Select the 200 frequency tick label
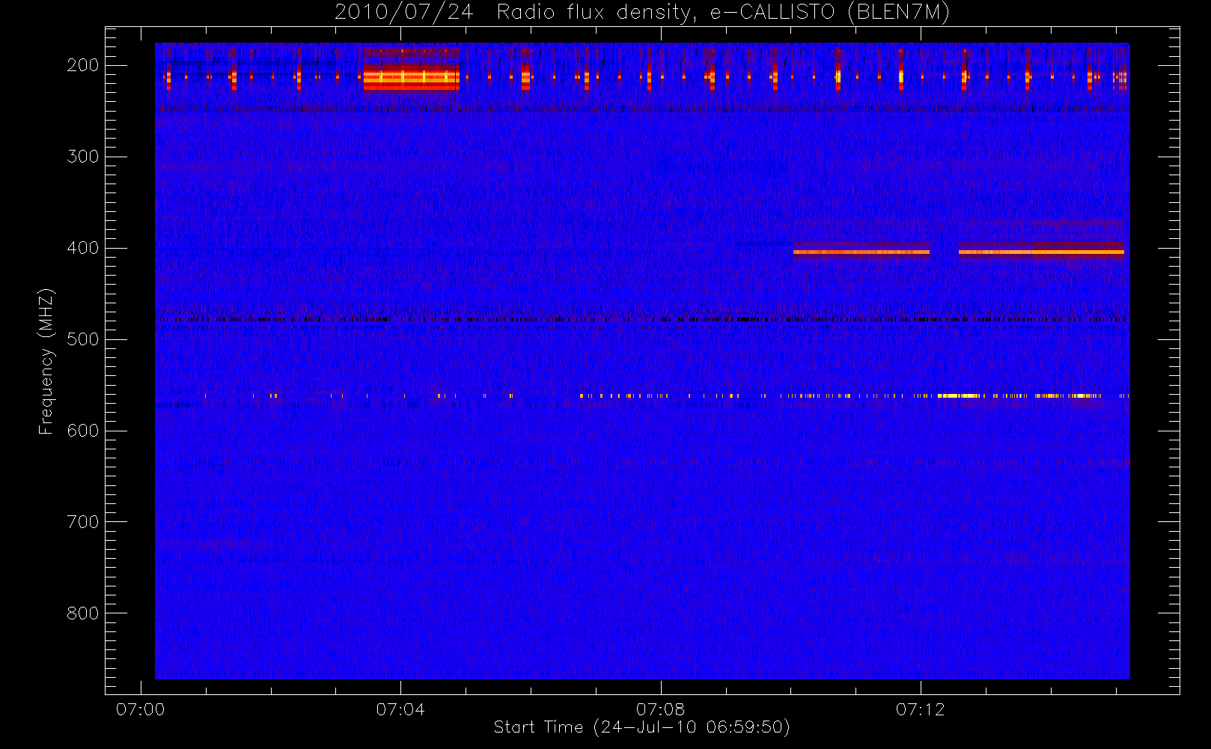 [83, 65]
